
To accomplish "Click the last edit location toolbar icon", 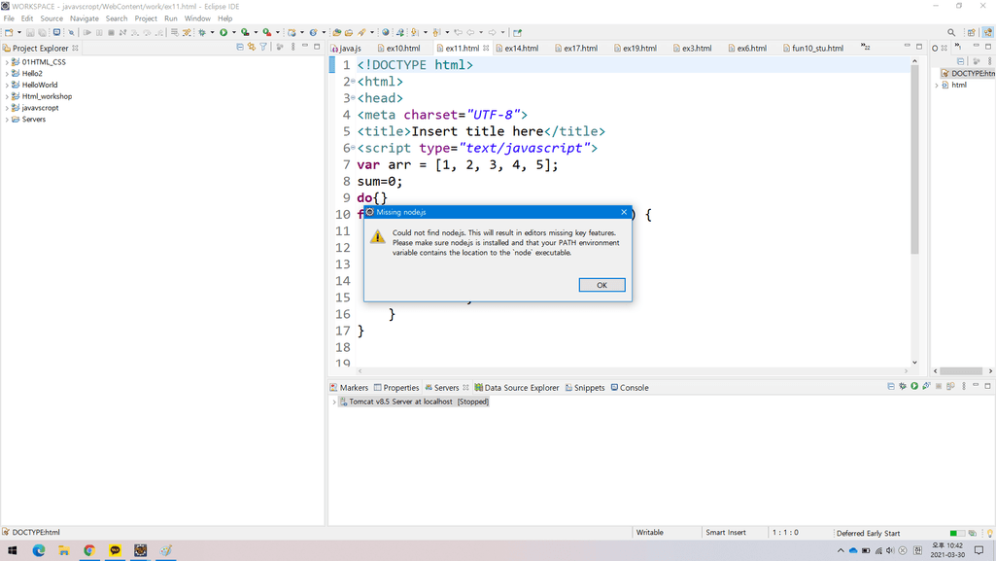I will click(x=458, y=32).
